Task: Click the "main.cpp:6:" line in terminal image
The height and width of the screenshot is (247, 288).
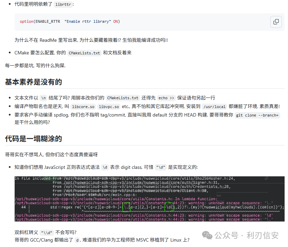Action: coord(95,195)
